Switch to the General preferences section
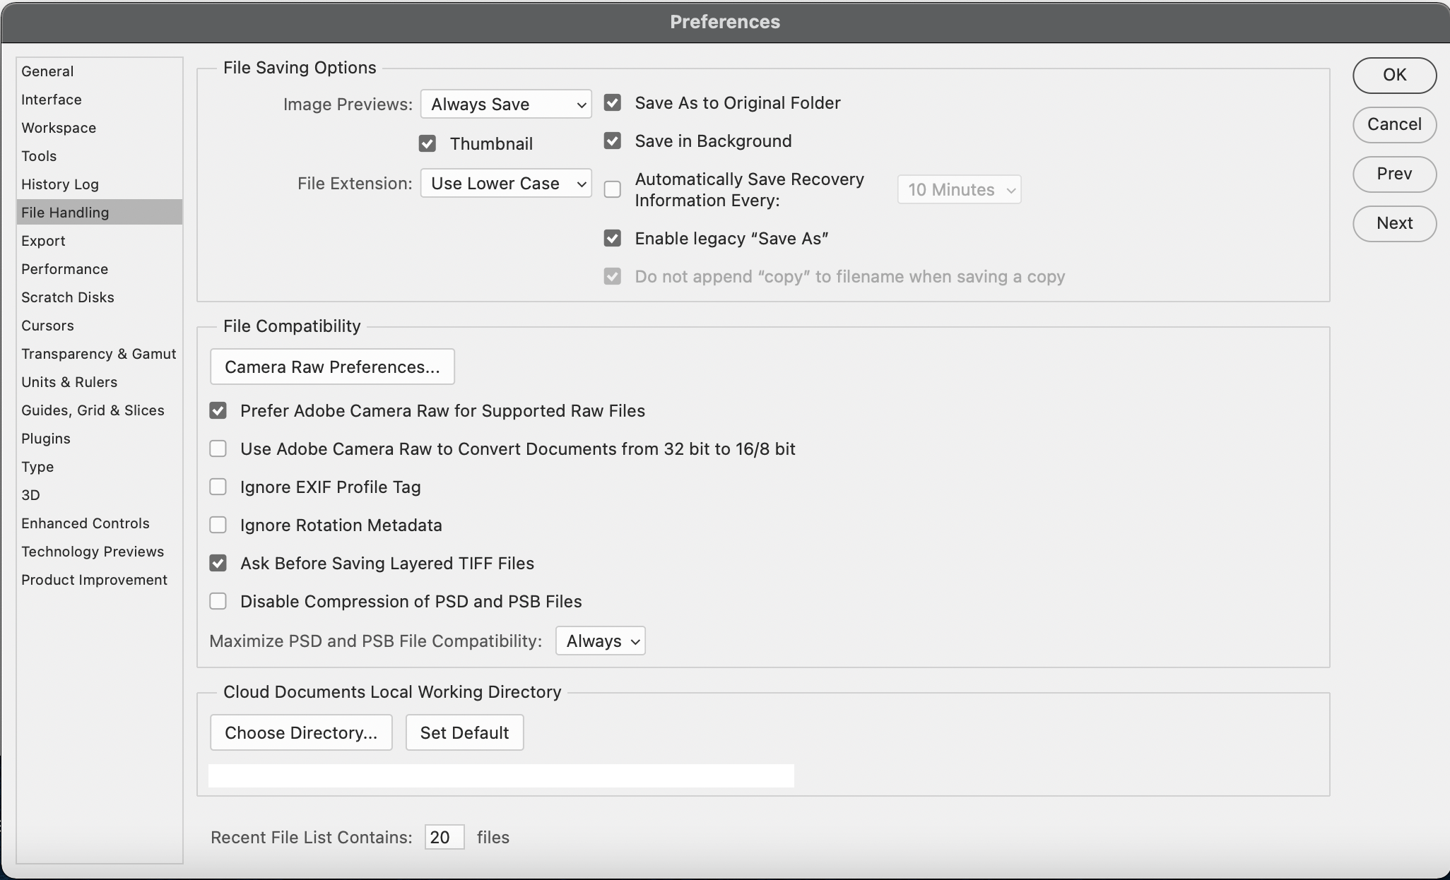Screen dimensions: 1450x880 pos(47,71)
